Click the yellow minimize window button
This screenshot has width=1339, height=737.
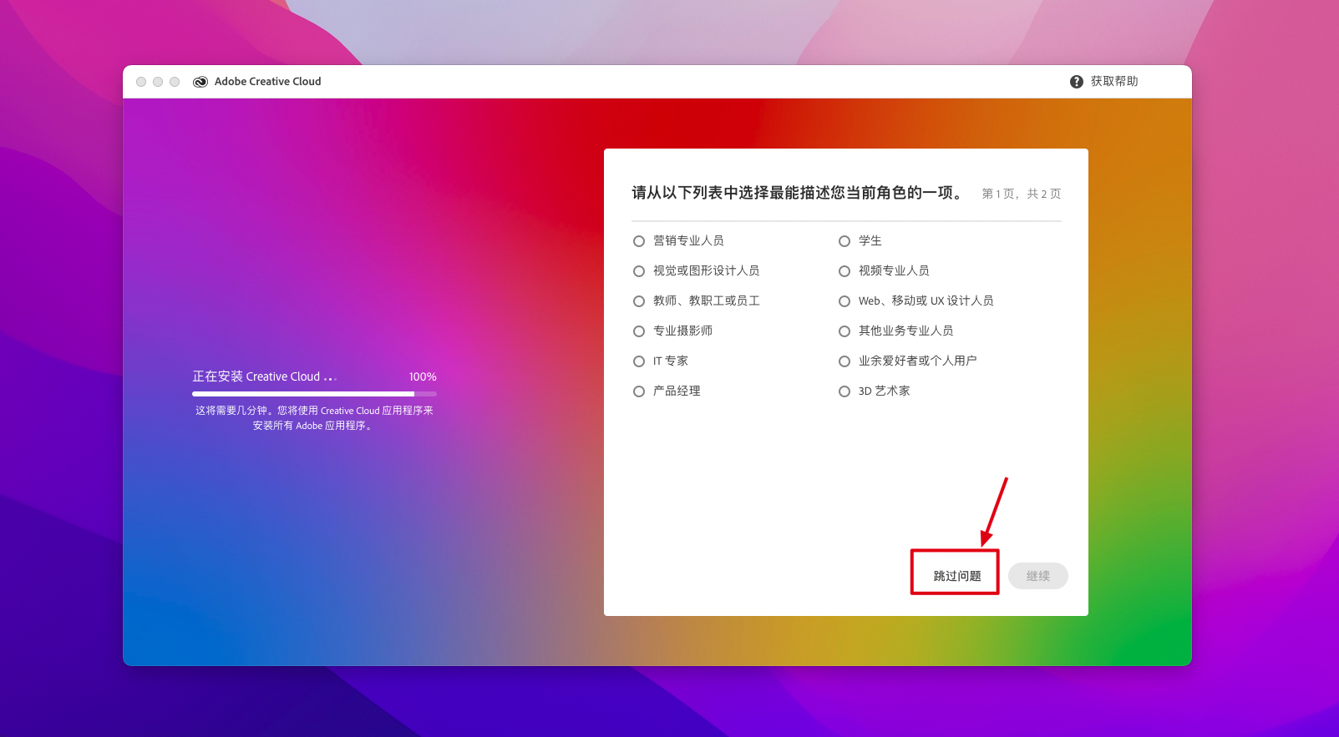click(158, 82)
